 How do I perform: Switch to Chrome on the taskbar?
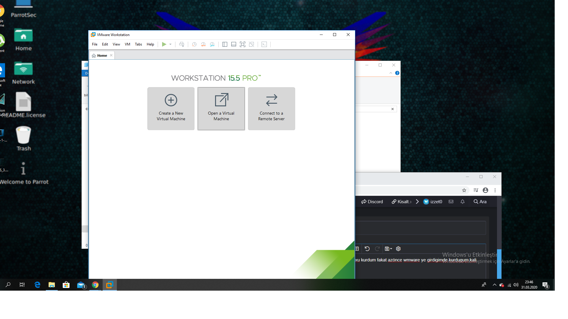tap(95, 285)
